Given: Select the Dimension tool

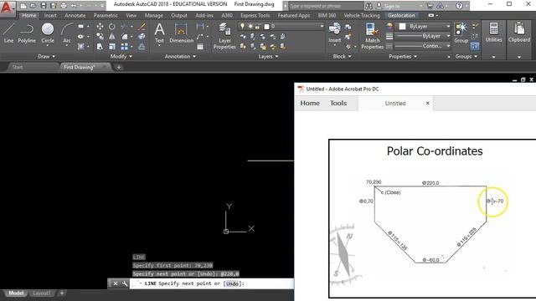Looking at the screenshot, I should pos(181,33).
